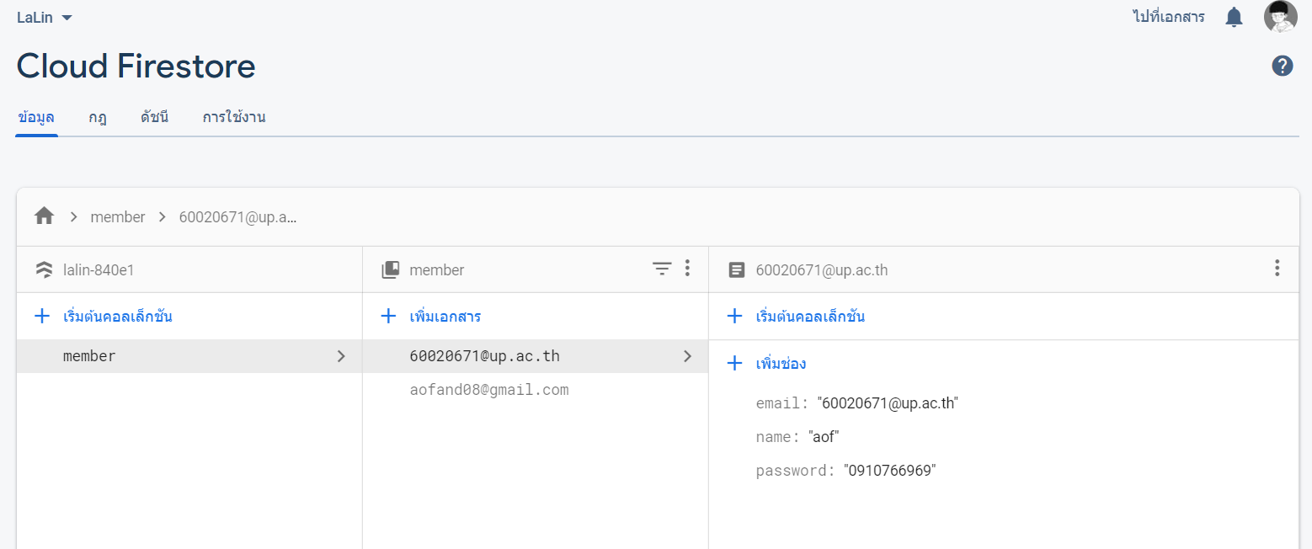1312x549 pixels.
Task: Click the help question mark icon
Action: tap(1282, 66)
